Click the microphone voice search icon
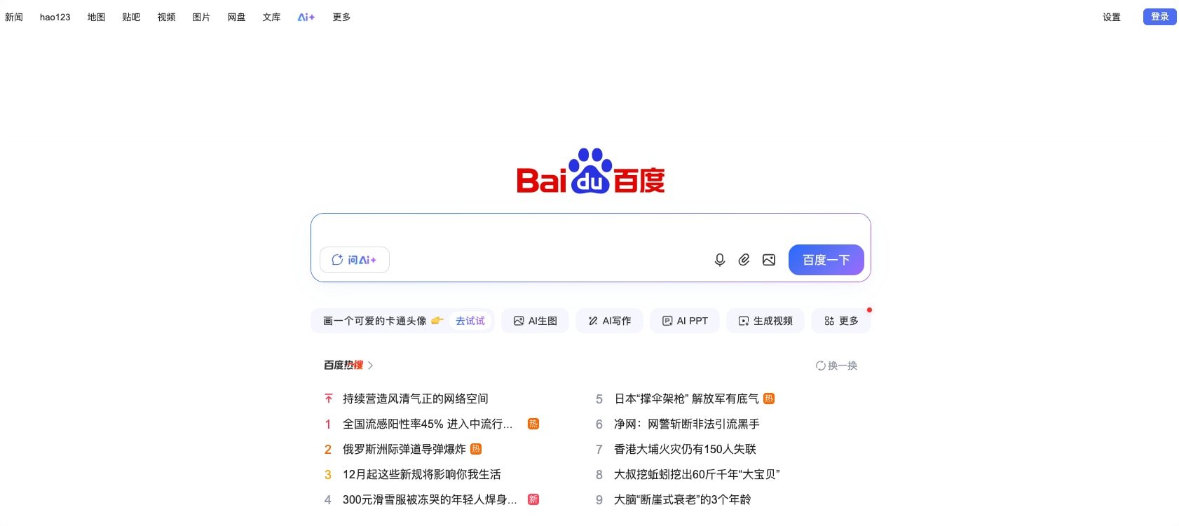 tap(719, 260)
